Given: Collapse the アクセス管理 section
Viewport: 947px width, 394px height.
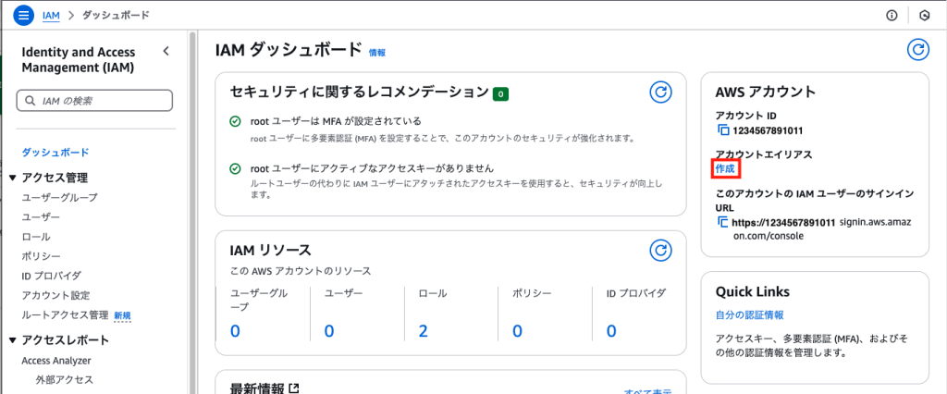Looking at the screenshot, I should click(x=13, y=178).
